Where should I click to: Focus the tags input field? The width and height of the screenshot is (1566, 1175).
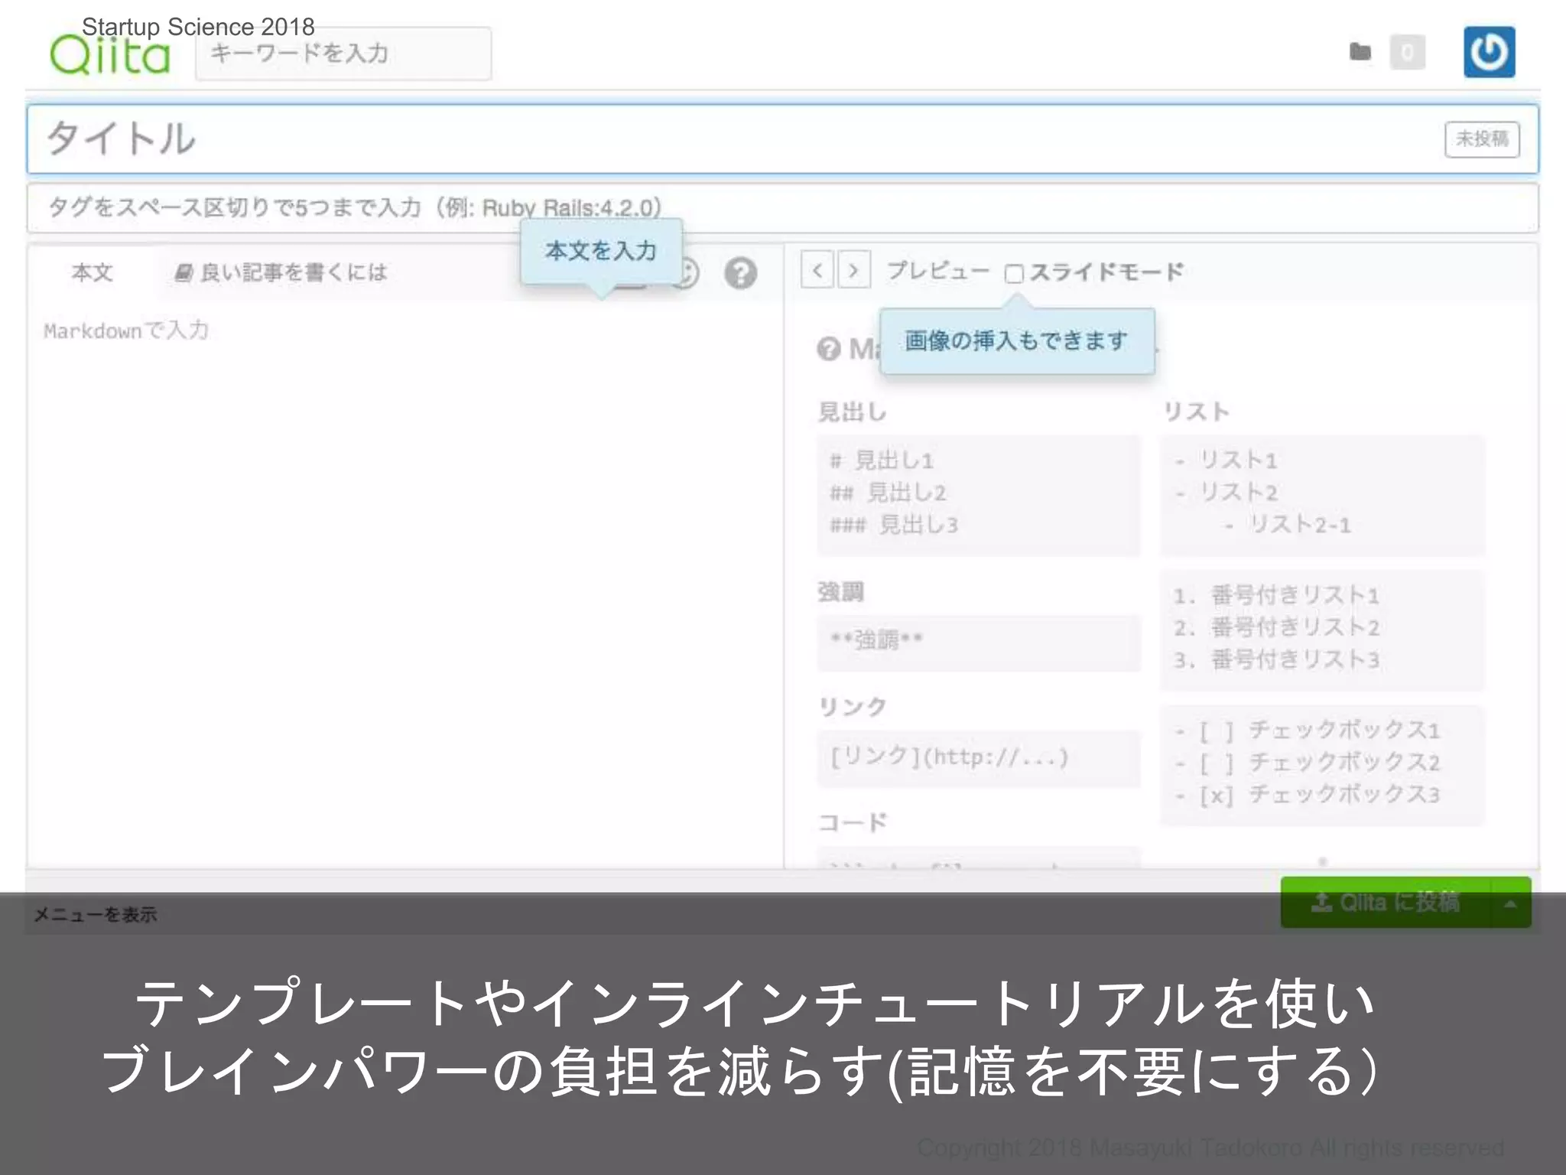(782, 207)
